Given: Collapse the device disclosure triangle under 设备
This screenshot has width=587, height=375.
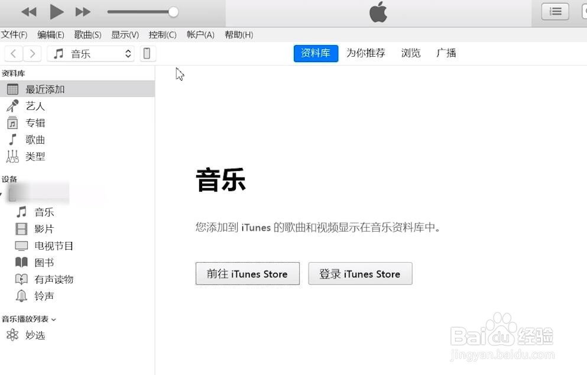Looking at the screenshot, I should [1, 195].
